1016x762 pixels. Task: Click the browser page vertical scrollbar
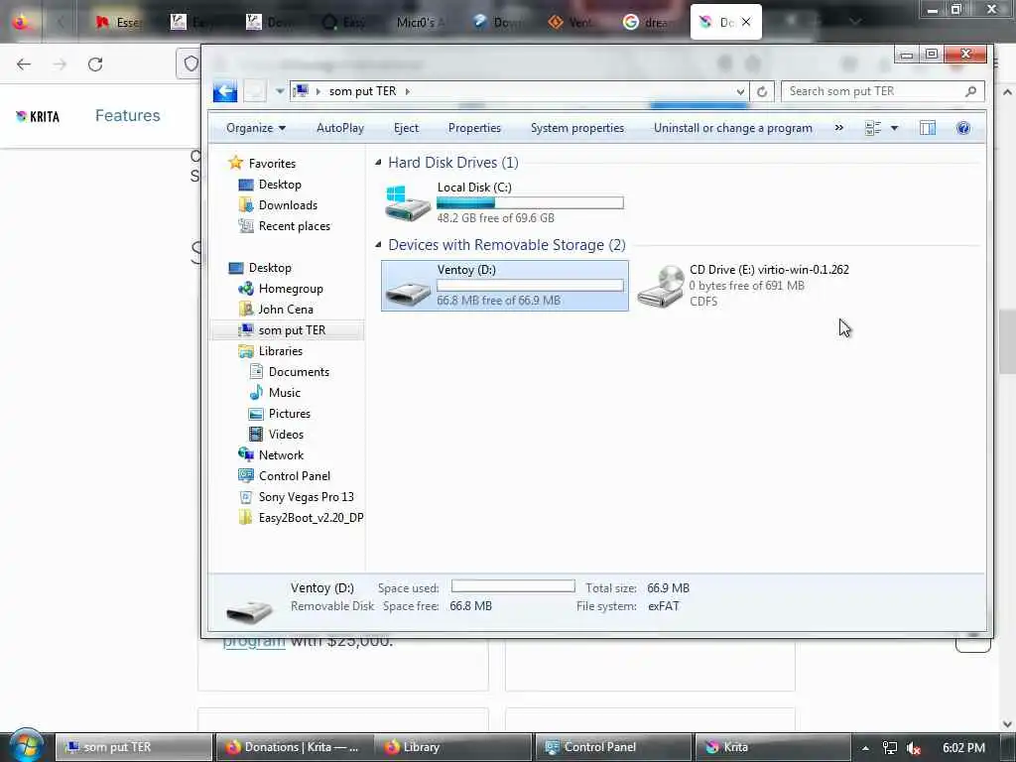coord(1008,341)
